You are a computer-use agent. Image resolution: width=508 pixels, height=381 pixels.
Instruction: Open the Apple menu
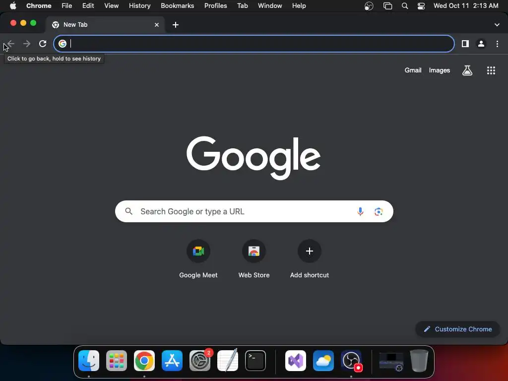click(x=13, y=5)
